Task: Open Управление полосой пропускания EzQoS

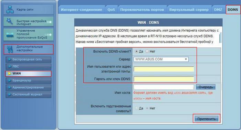Action: pos(29,34)
